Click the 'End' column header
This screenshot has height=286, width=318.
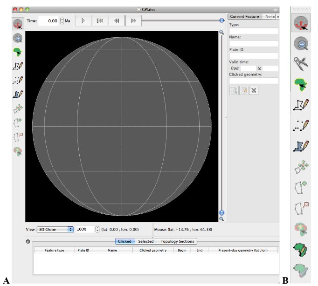200,250
